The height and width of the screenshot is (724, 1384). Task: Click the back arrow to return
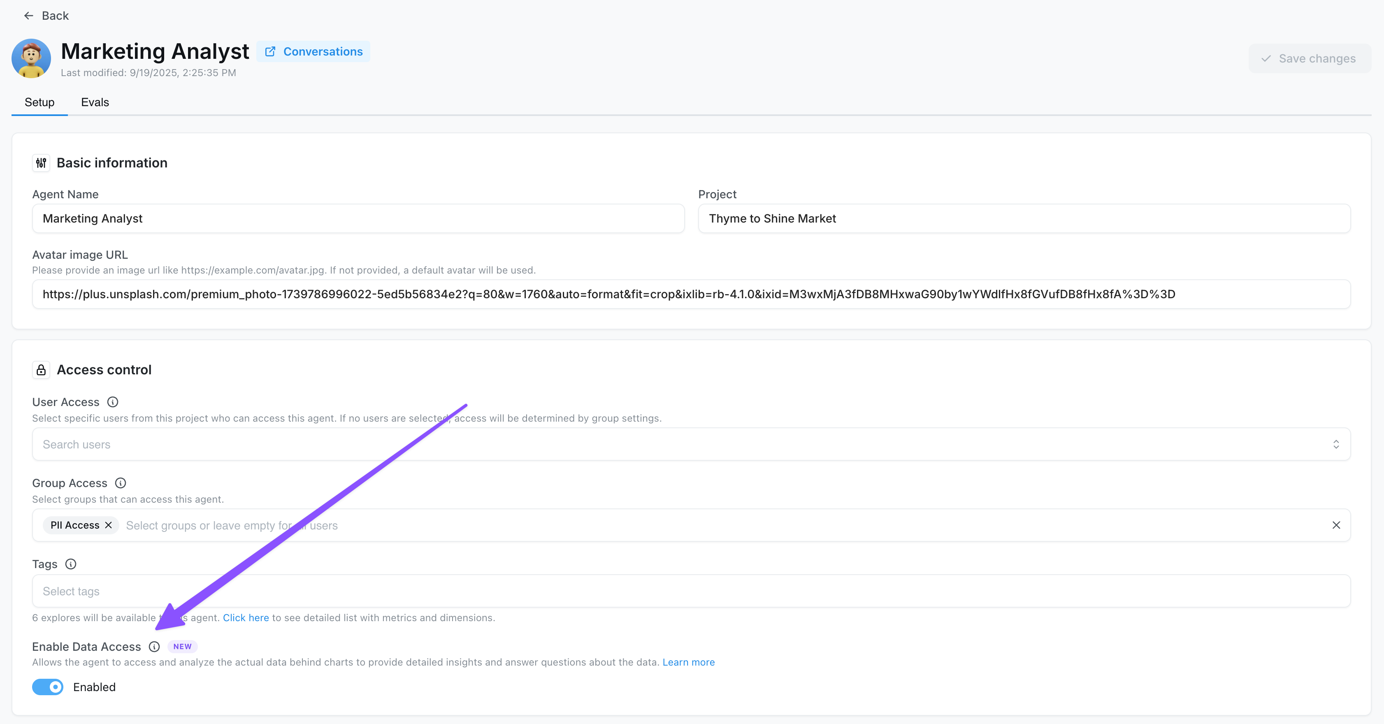(28, 16)
